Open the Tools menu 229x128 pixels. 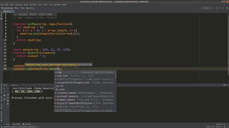point(45,5)
